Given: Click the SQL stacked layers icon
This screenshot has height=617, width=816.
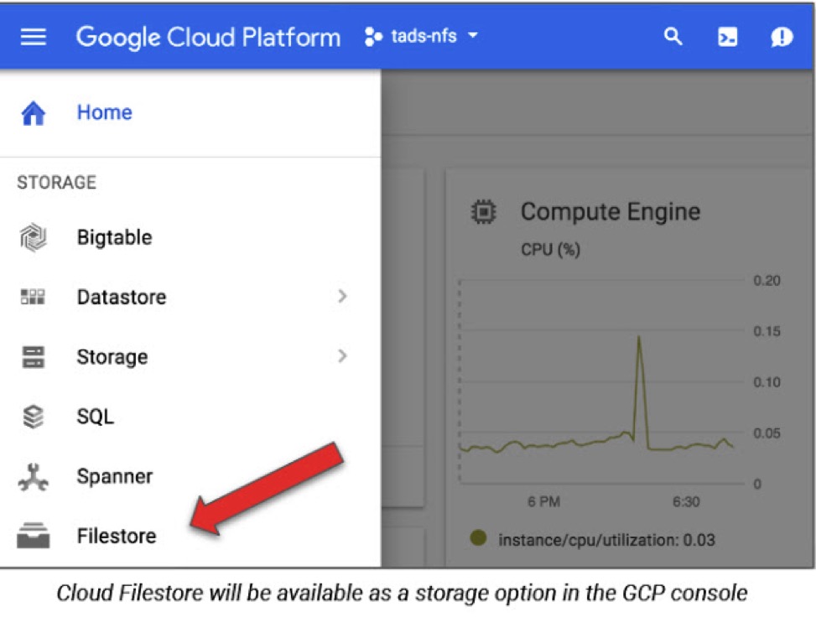Looking at the screenshot, I should pos(34,417).
